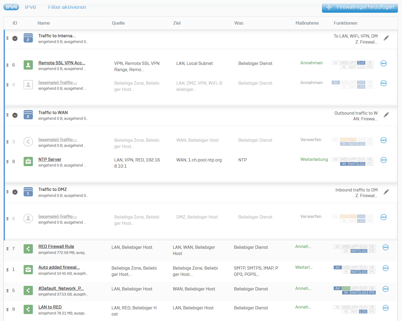Open the Remote SSL VPN Acc rule link
402x321 pixels.
[x=62, y=63]
